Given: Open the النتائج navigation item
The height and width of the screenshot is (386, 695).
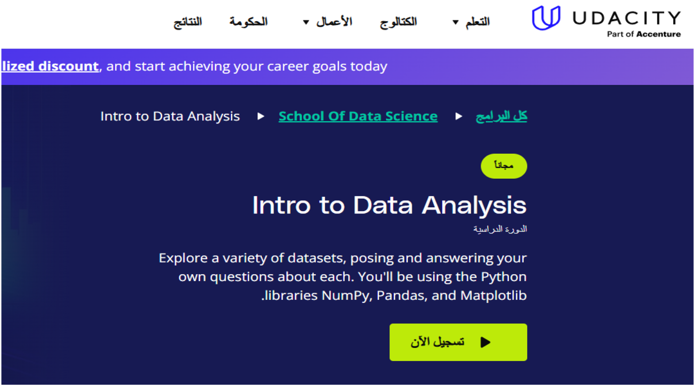Looking at the screenshot, I should coord(187,21).
